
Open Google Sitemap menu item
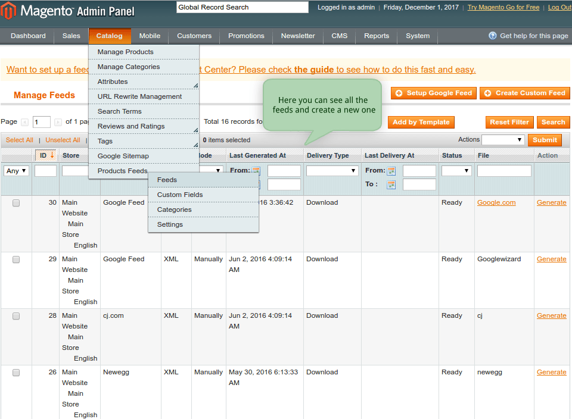[x=144, y=156]
